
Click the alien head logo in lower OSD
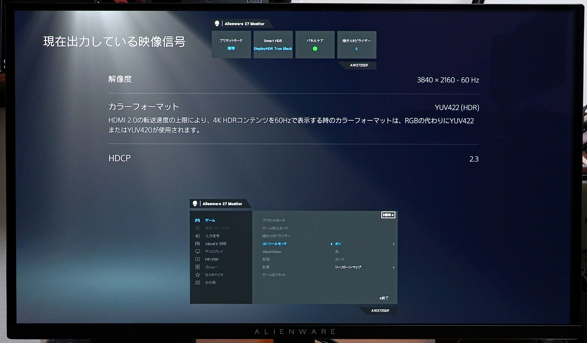click(195, 203)
